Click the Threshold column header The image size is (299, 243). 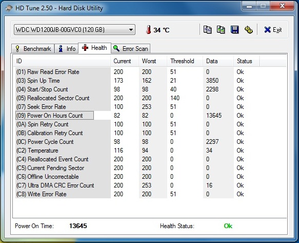tap(185, 61)
